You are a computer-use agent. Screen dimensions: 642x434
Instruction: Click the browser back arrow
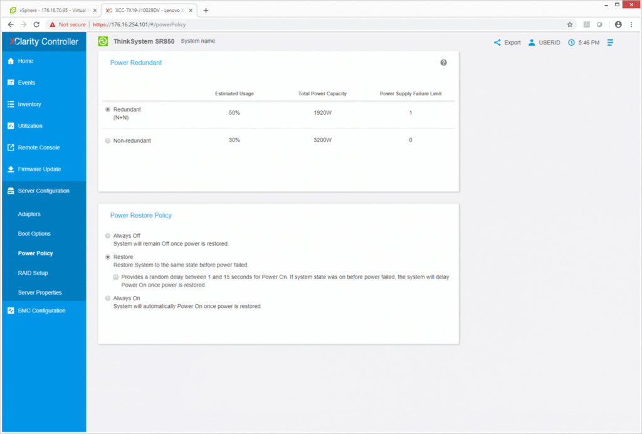[x=11, y=24]
